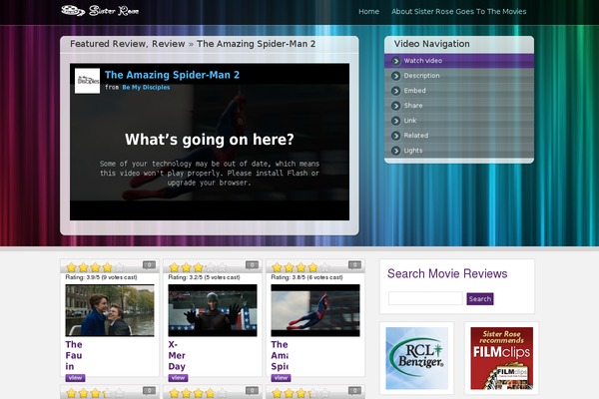
Task: Click the purple Search button
Action: (x=480, y=299)
